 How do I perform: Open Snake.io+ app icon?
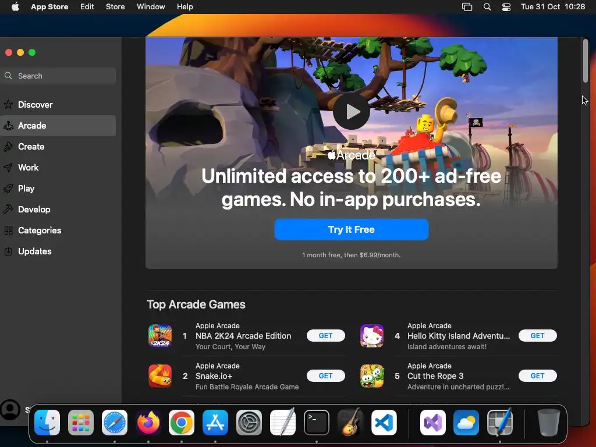pyautogui.click(x=159, y=375)
